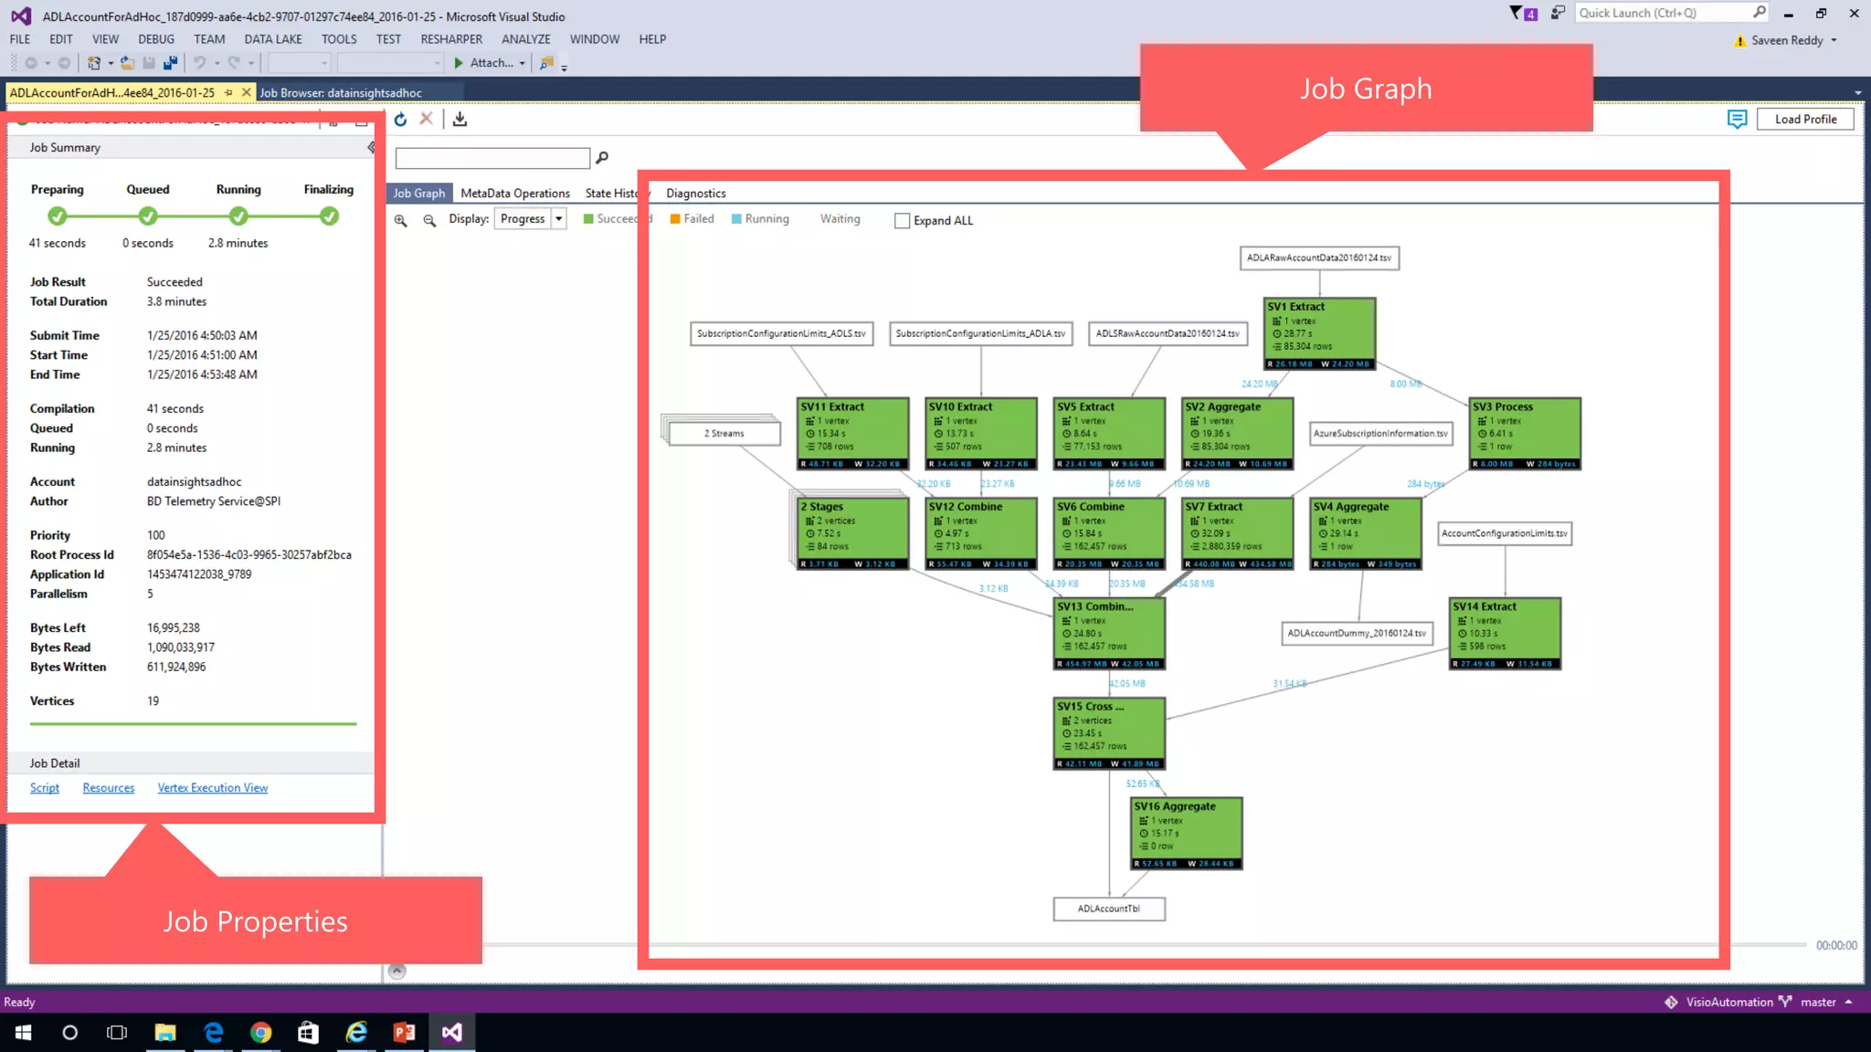This screenshot has width=1871, height=1052.
Task: Click the Load Profile button
Action: click(x=1804, y=120)
